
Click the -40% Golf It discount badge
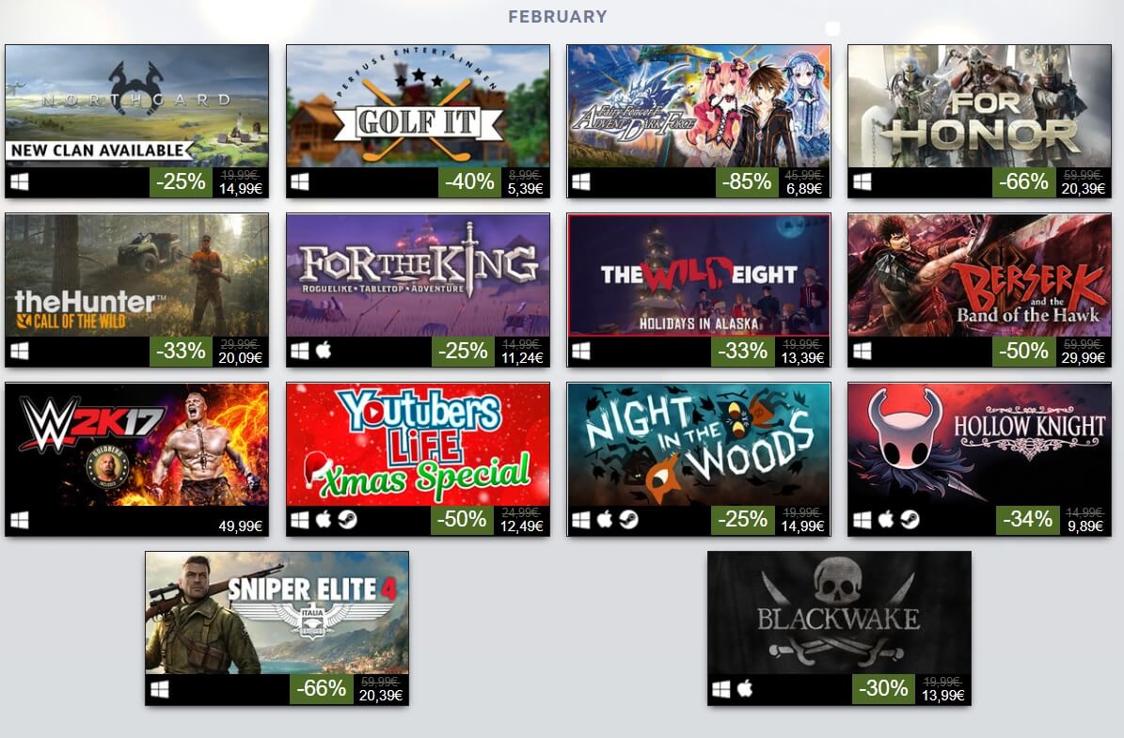(468, 182)
